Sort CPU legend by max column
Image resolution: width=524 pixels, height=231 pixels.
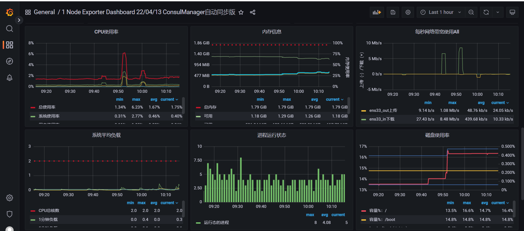click(136, 99)
